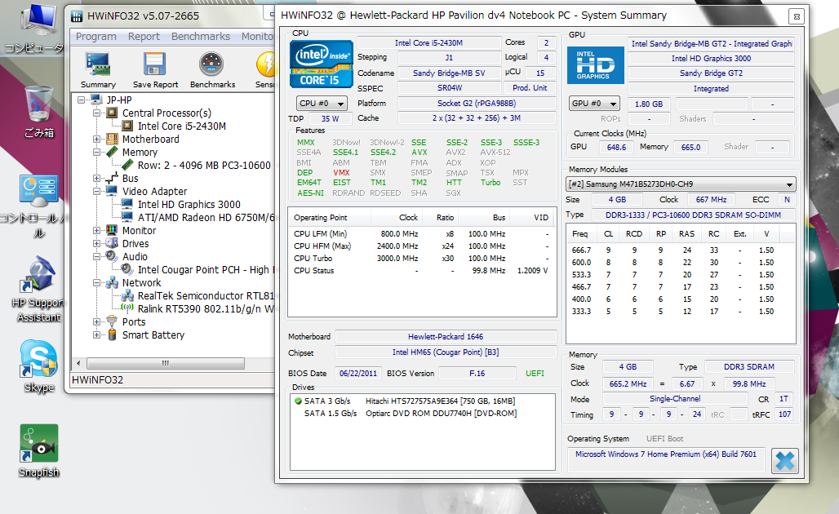Click the Ports icon in tree
The height and width of the screenshot is (514, 839).
[x=112, y=321]
